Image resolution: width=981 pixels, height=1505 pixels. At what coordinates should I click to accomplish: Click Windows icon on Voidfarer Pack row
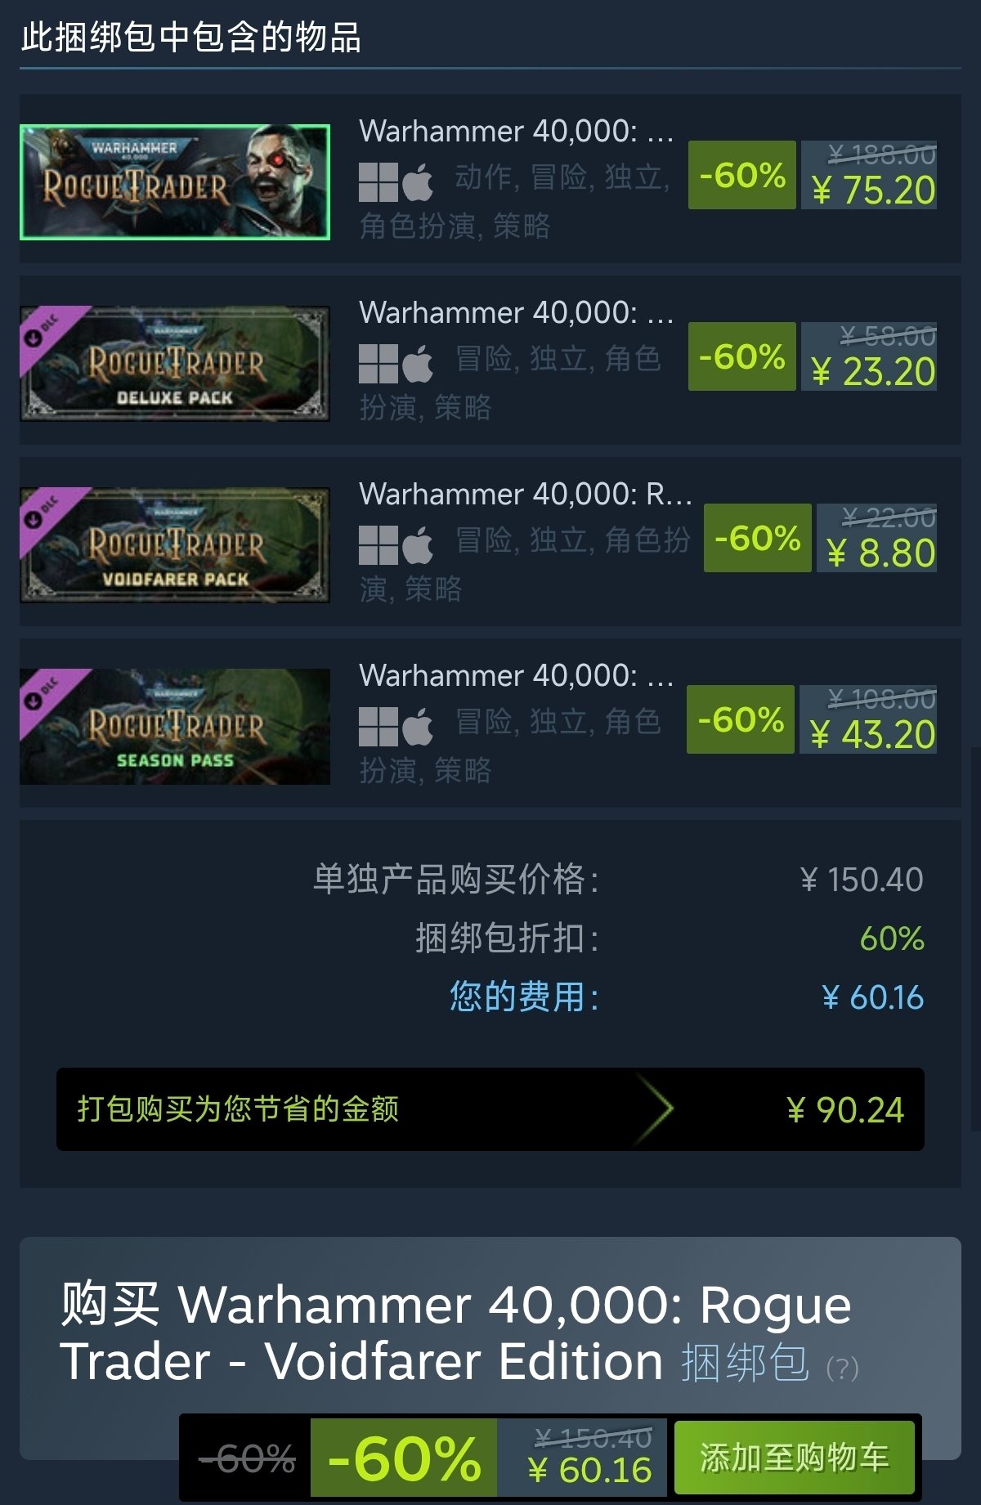pyautogui.click(x=379, y=545)
